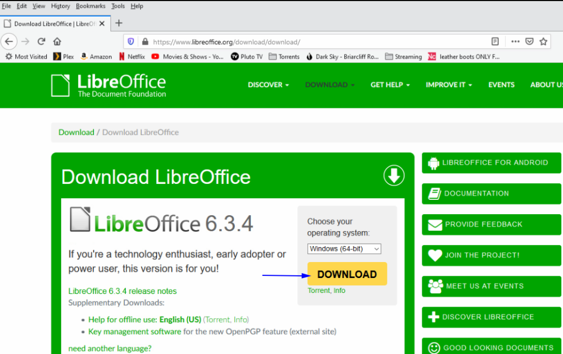Image resolution: width=563 pixels, height=354 pixels.
Task: Open the Amazon bookmark
Action: tap(96, 57)
